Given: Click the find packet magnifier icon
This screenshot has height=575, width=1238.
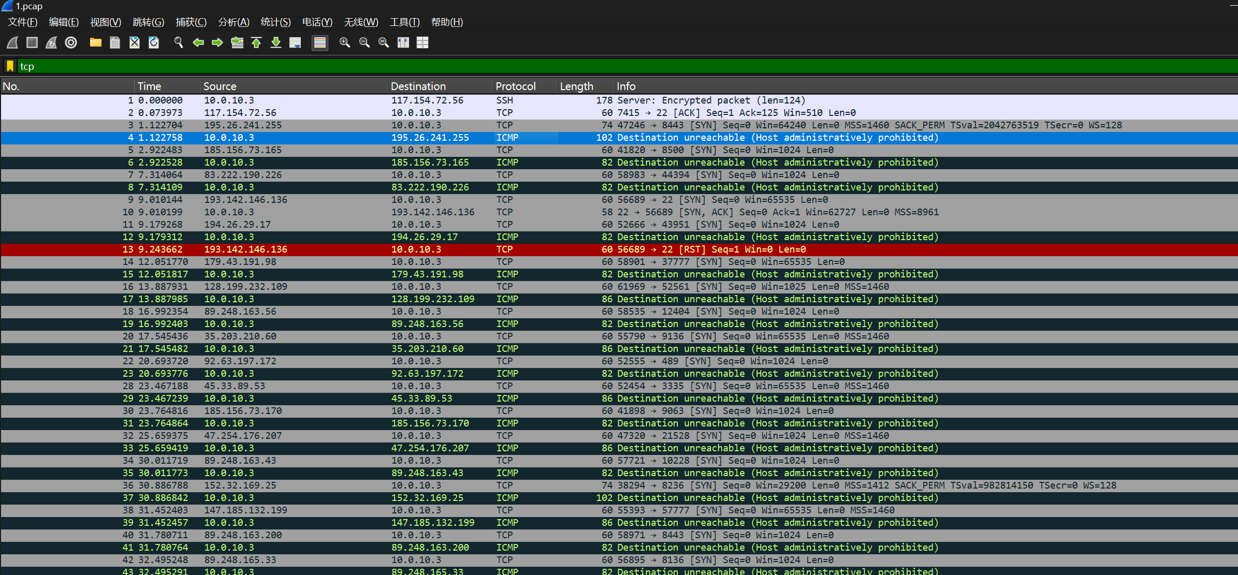Looking at the screenshot, I should point(179,42).
